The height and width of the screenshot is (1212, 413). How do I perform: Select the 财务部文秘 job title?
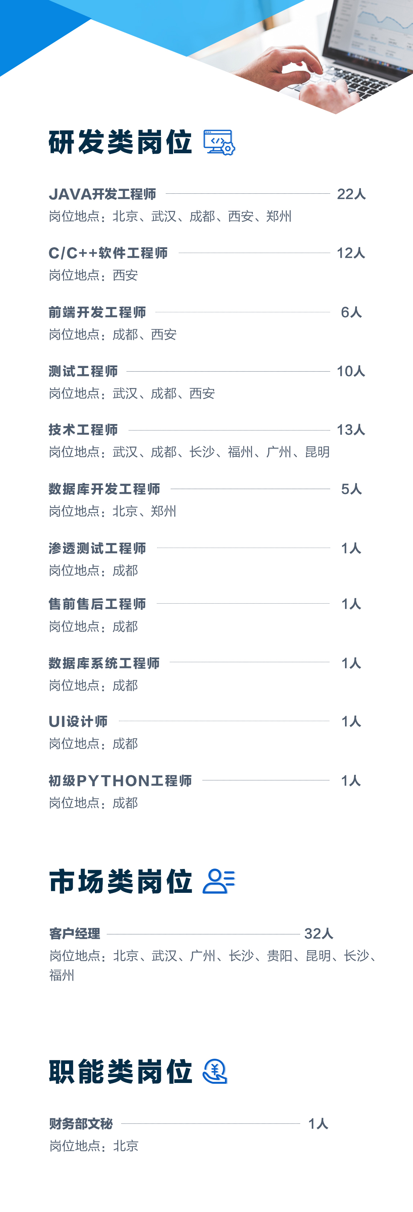(81, 1123)
